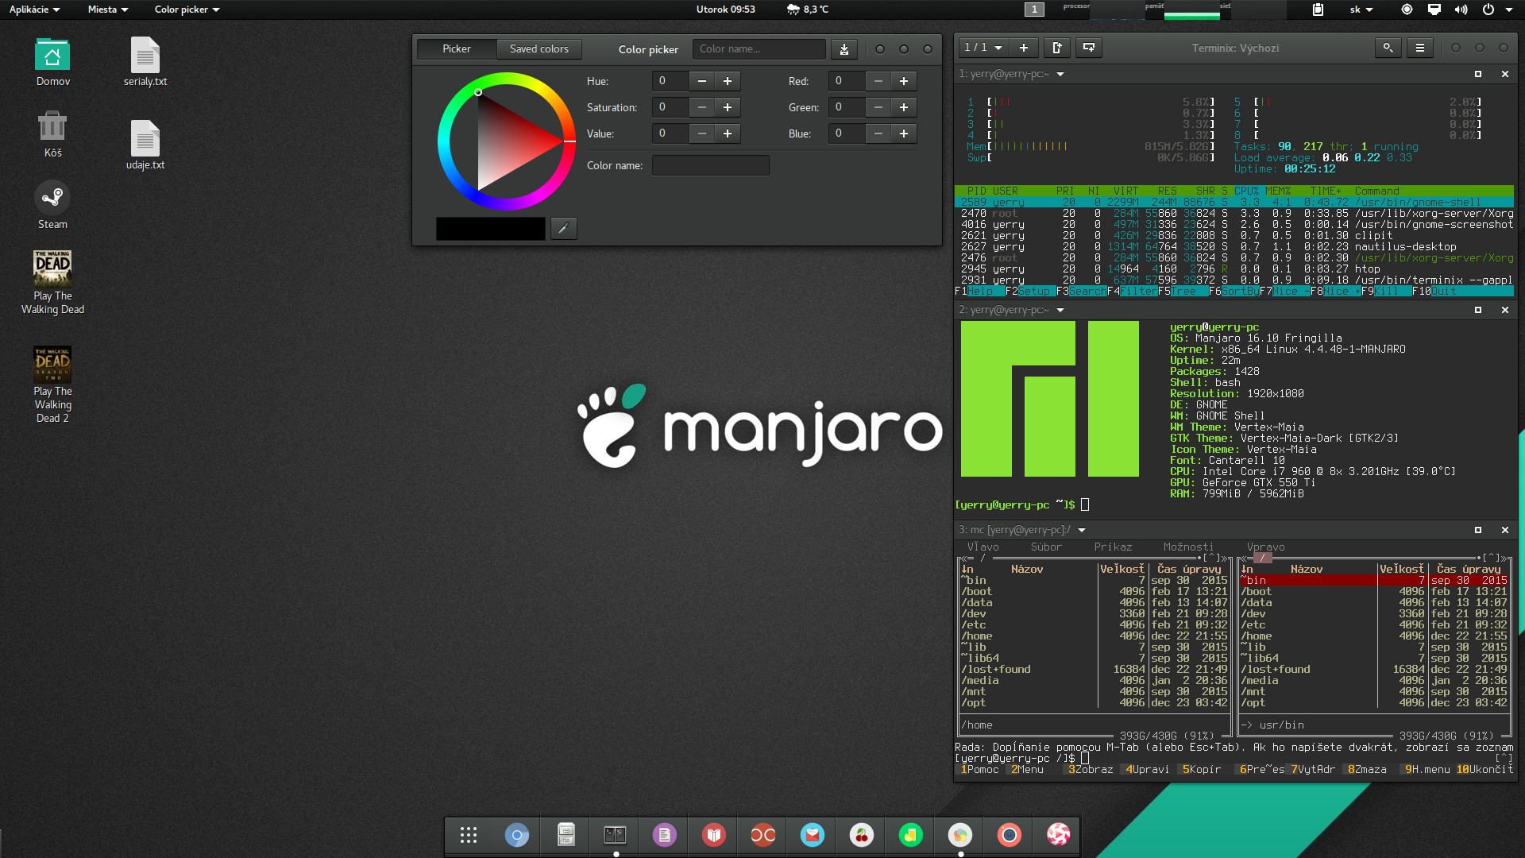Open the sk keyboard layout dropdown

pos(1361,10)
